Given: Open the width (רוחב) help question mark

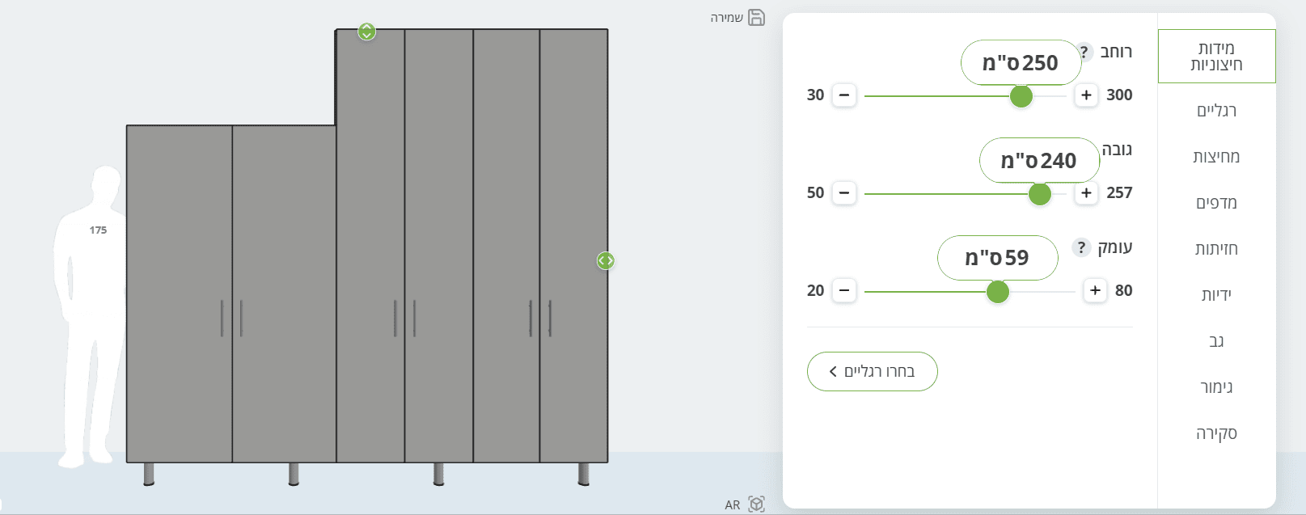Looking at the screenshot, I should tap(1084, 52).
